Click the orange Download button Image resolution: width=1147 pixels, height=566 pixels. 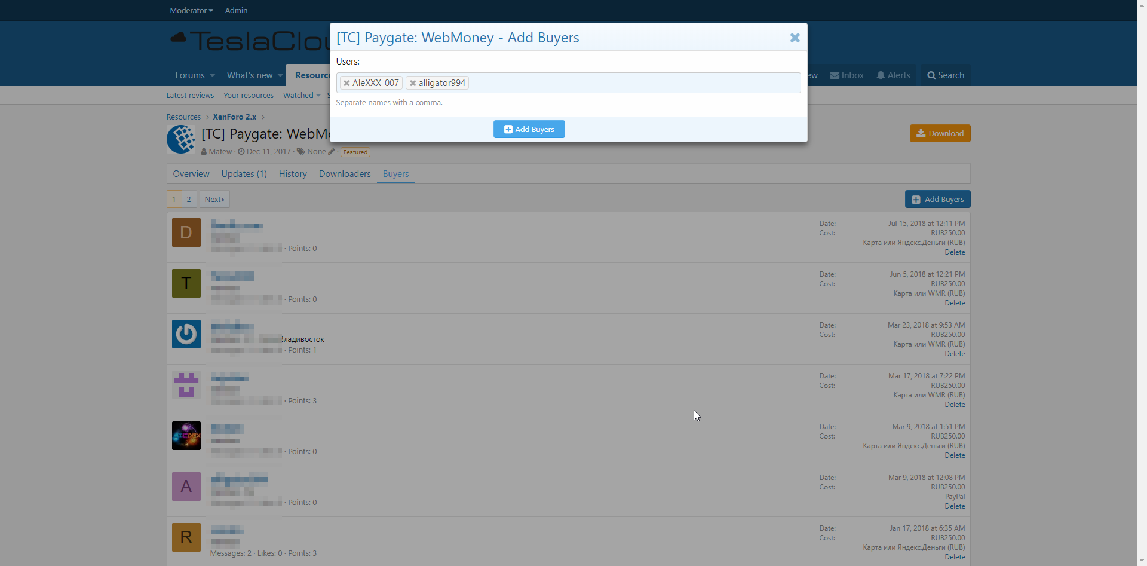click(940, 133)
